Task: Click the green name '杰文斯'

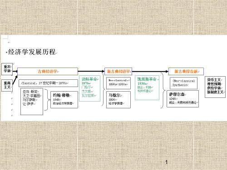Action: [x=86, y=91]
